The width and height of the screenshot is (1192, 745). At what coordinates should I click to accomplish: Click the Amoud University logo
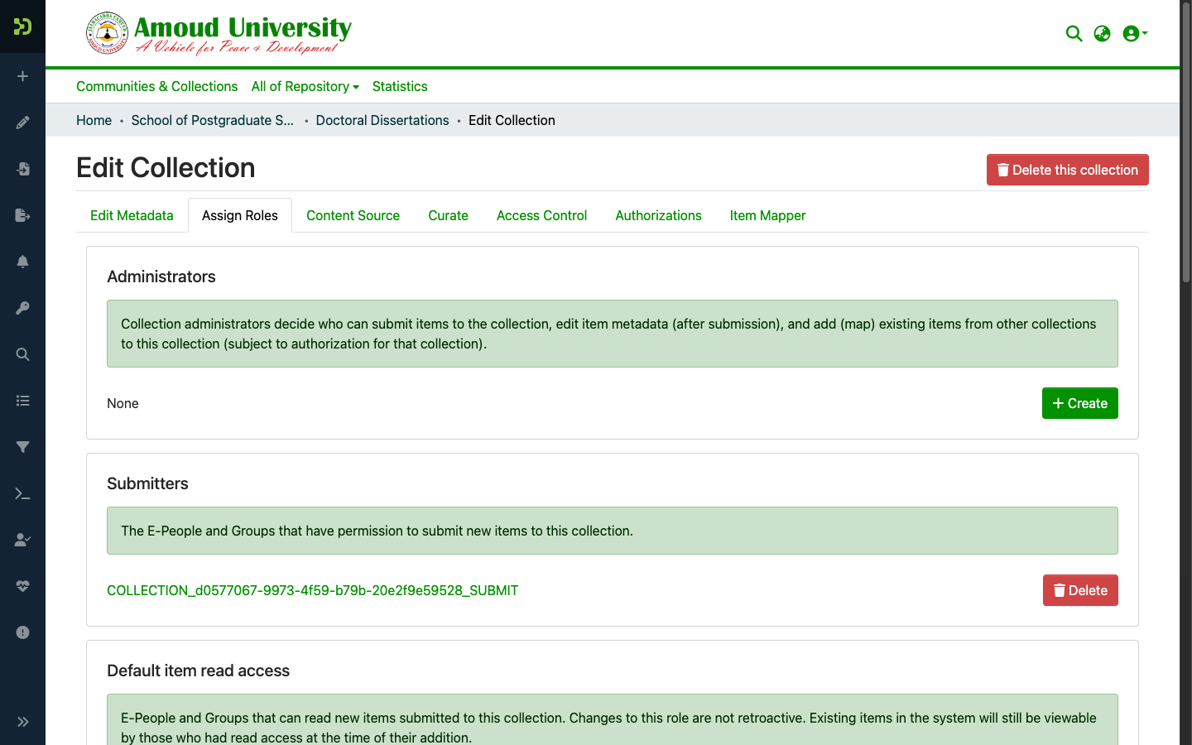tap(219, 33)
